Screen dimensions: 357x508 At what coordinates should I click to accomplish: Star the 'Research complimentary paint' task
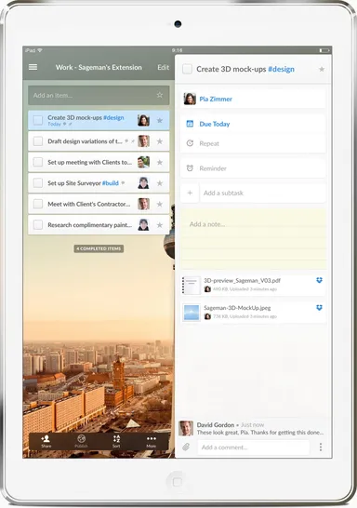click(x=160, y=225)
